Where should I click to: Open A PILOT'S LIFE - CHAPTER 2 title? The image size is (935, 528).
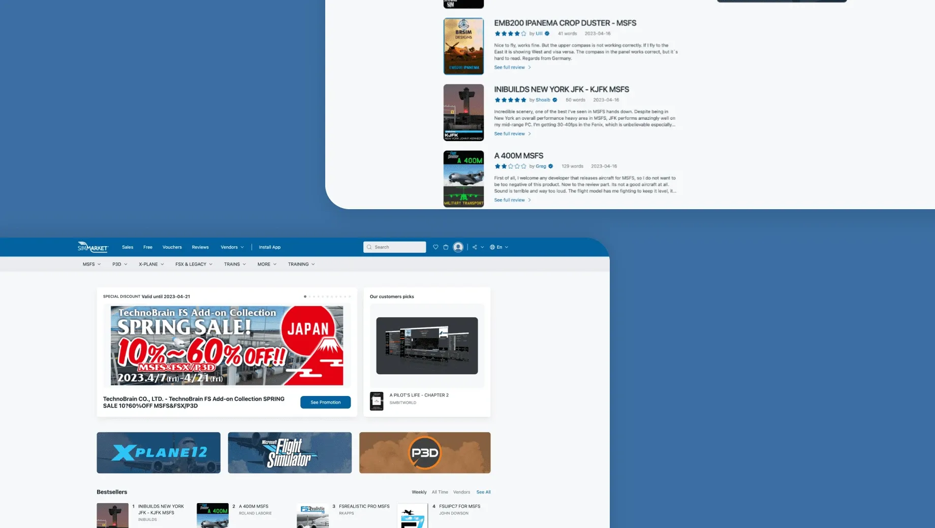click(x=419, y=395)
